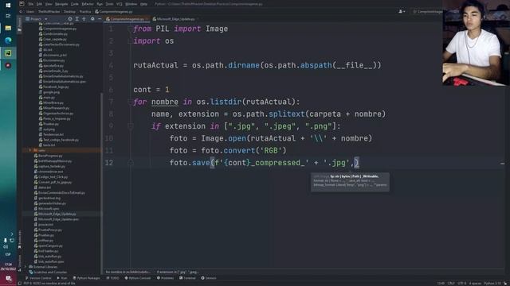Image resolution: width=510 pixels, height=286 pixels.
Task: Open the Windows Start menu
Action: tap(8, 5)
